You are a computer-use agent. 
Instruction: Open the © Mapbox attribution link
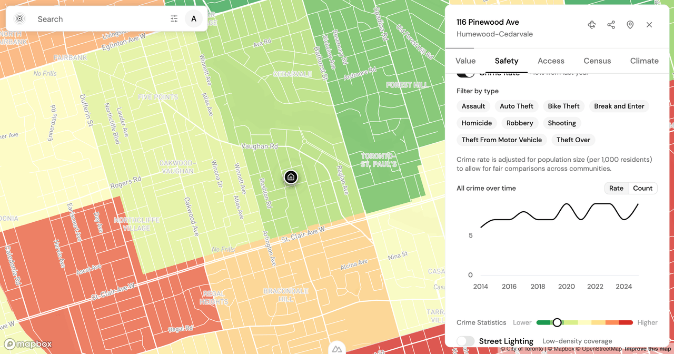(561, 349)
